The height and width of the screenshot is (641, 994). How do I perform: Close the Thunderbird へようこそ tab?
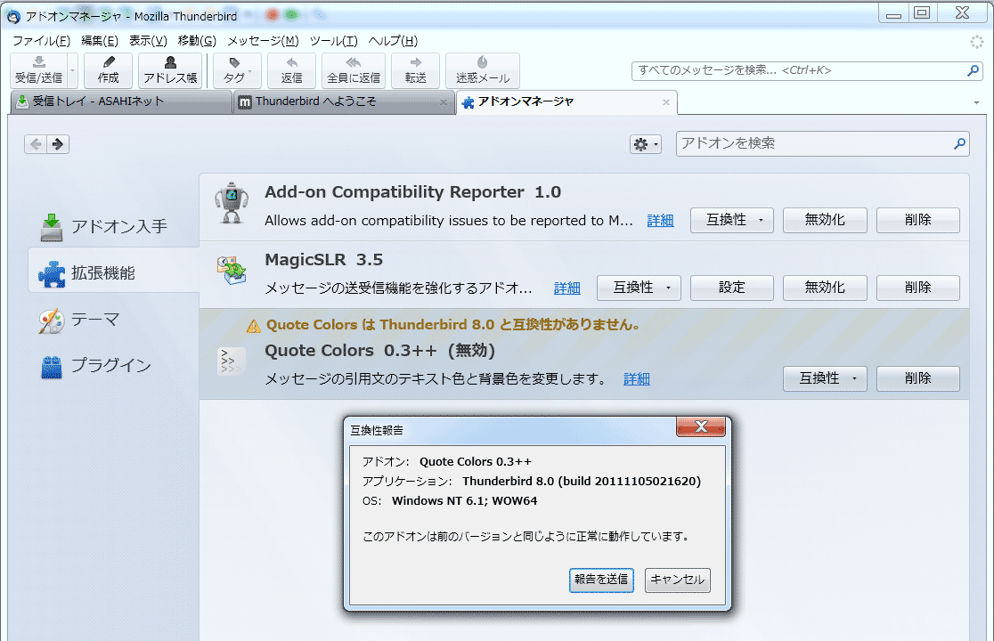point(444,102)
